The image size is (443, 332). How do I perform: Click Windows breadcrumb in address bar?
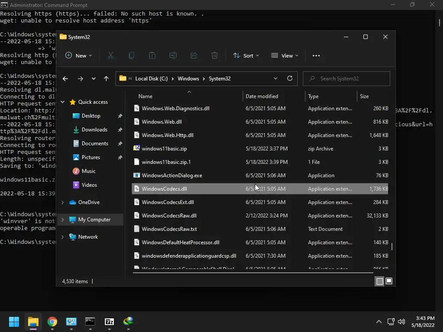[x=189, y=79]
